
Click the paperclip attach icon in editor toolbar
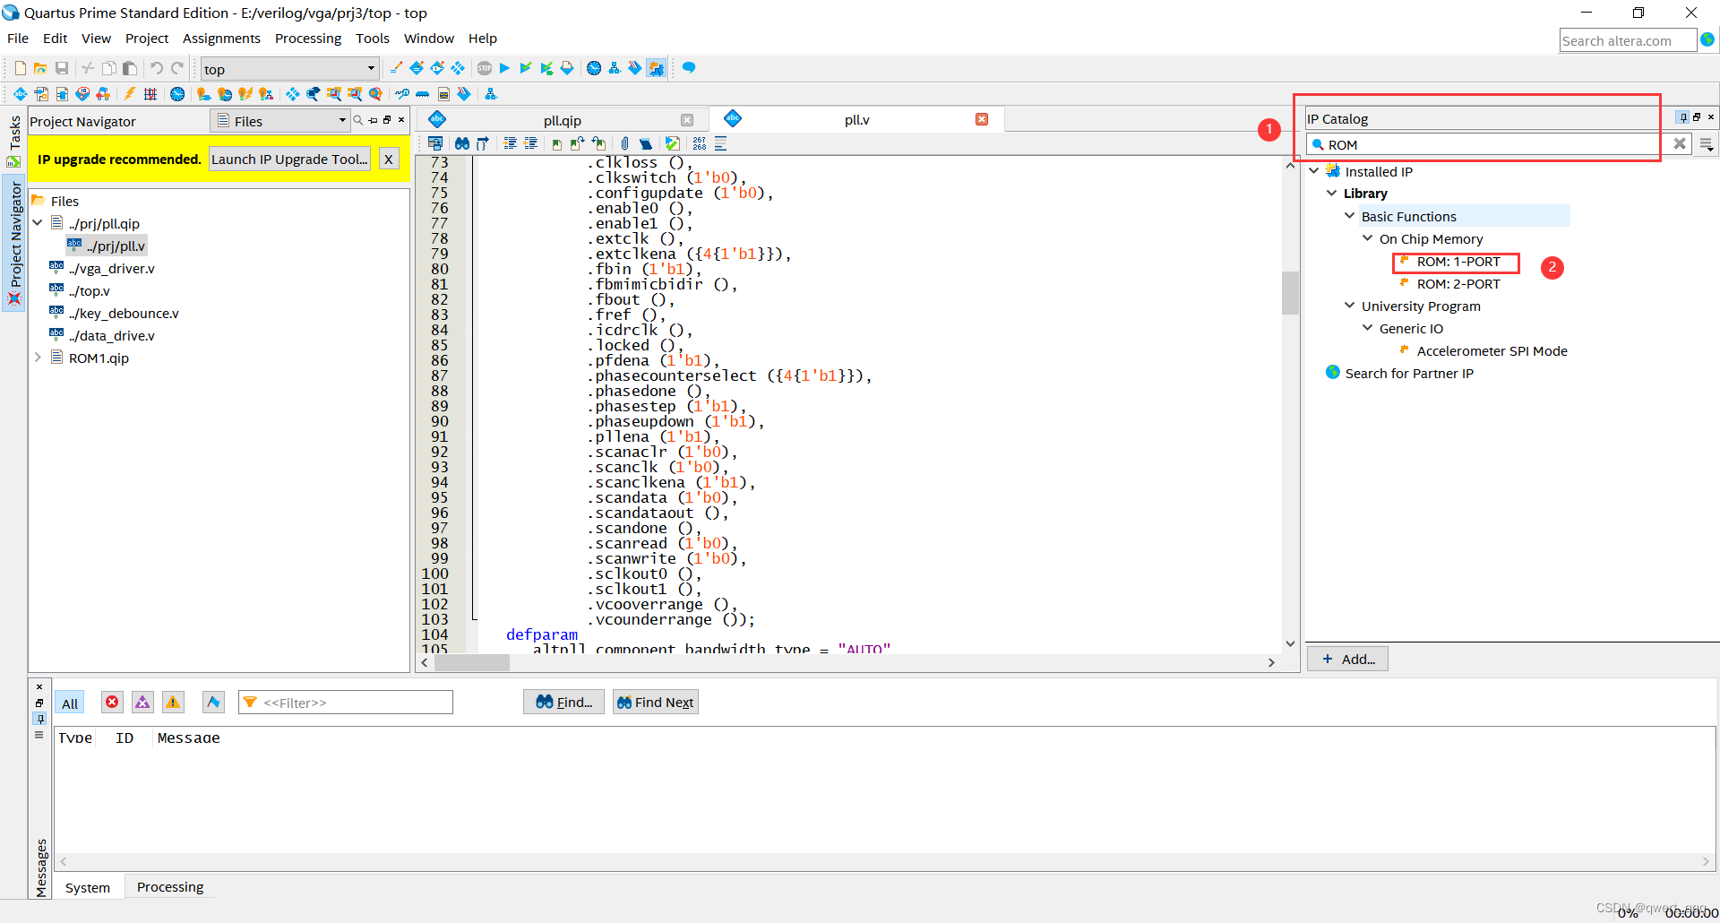(624, 143)
